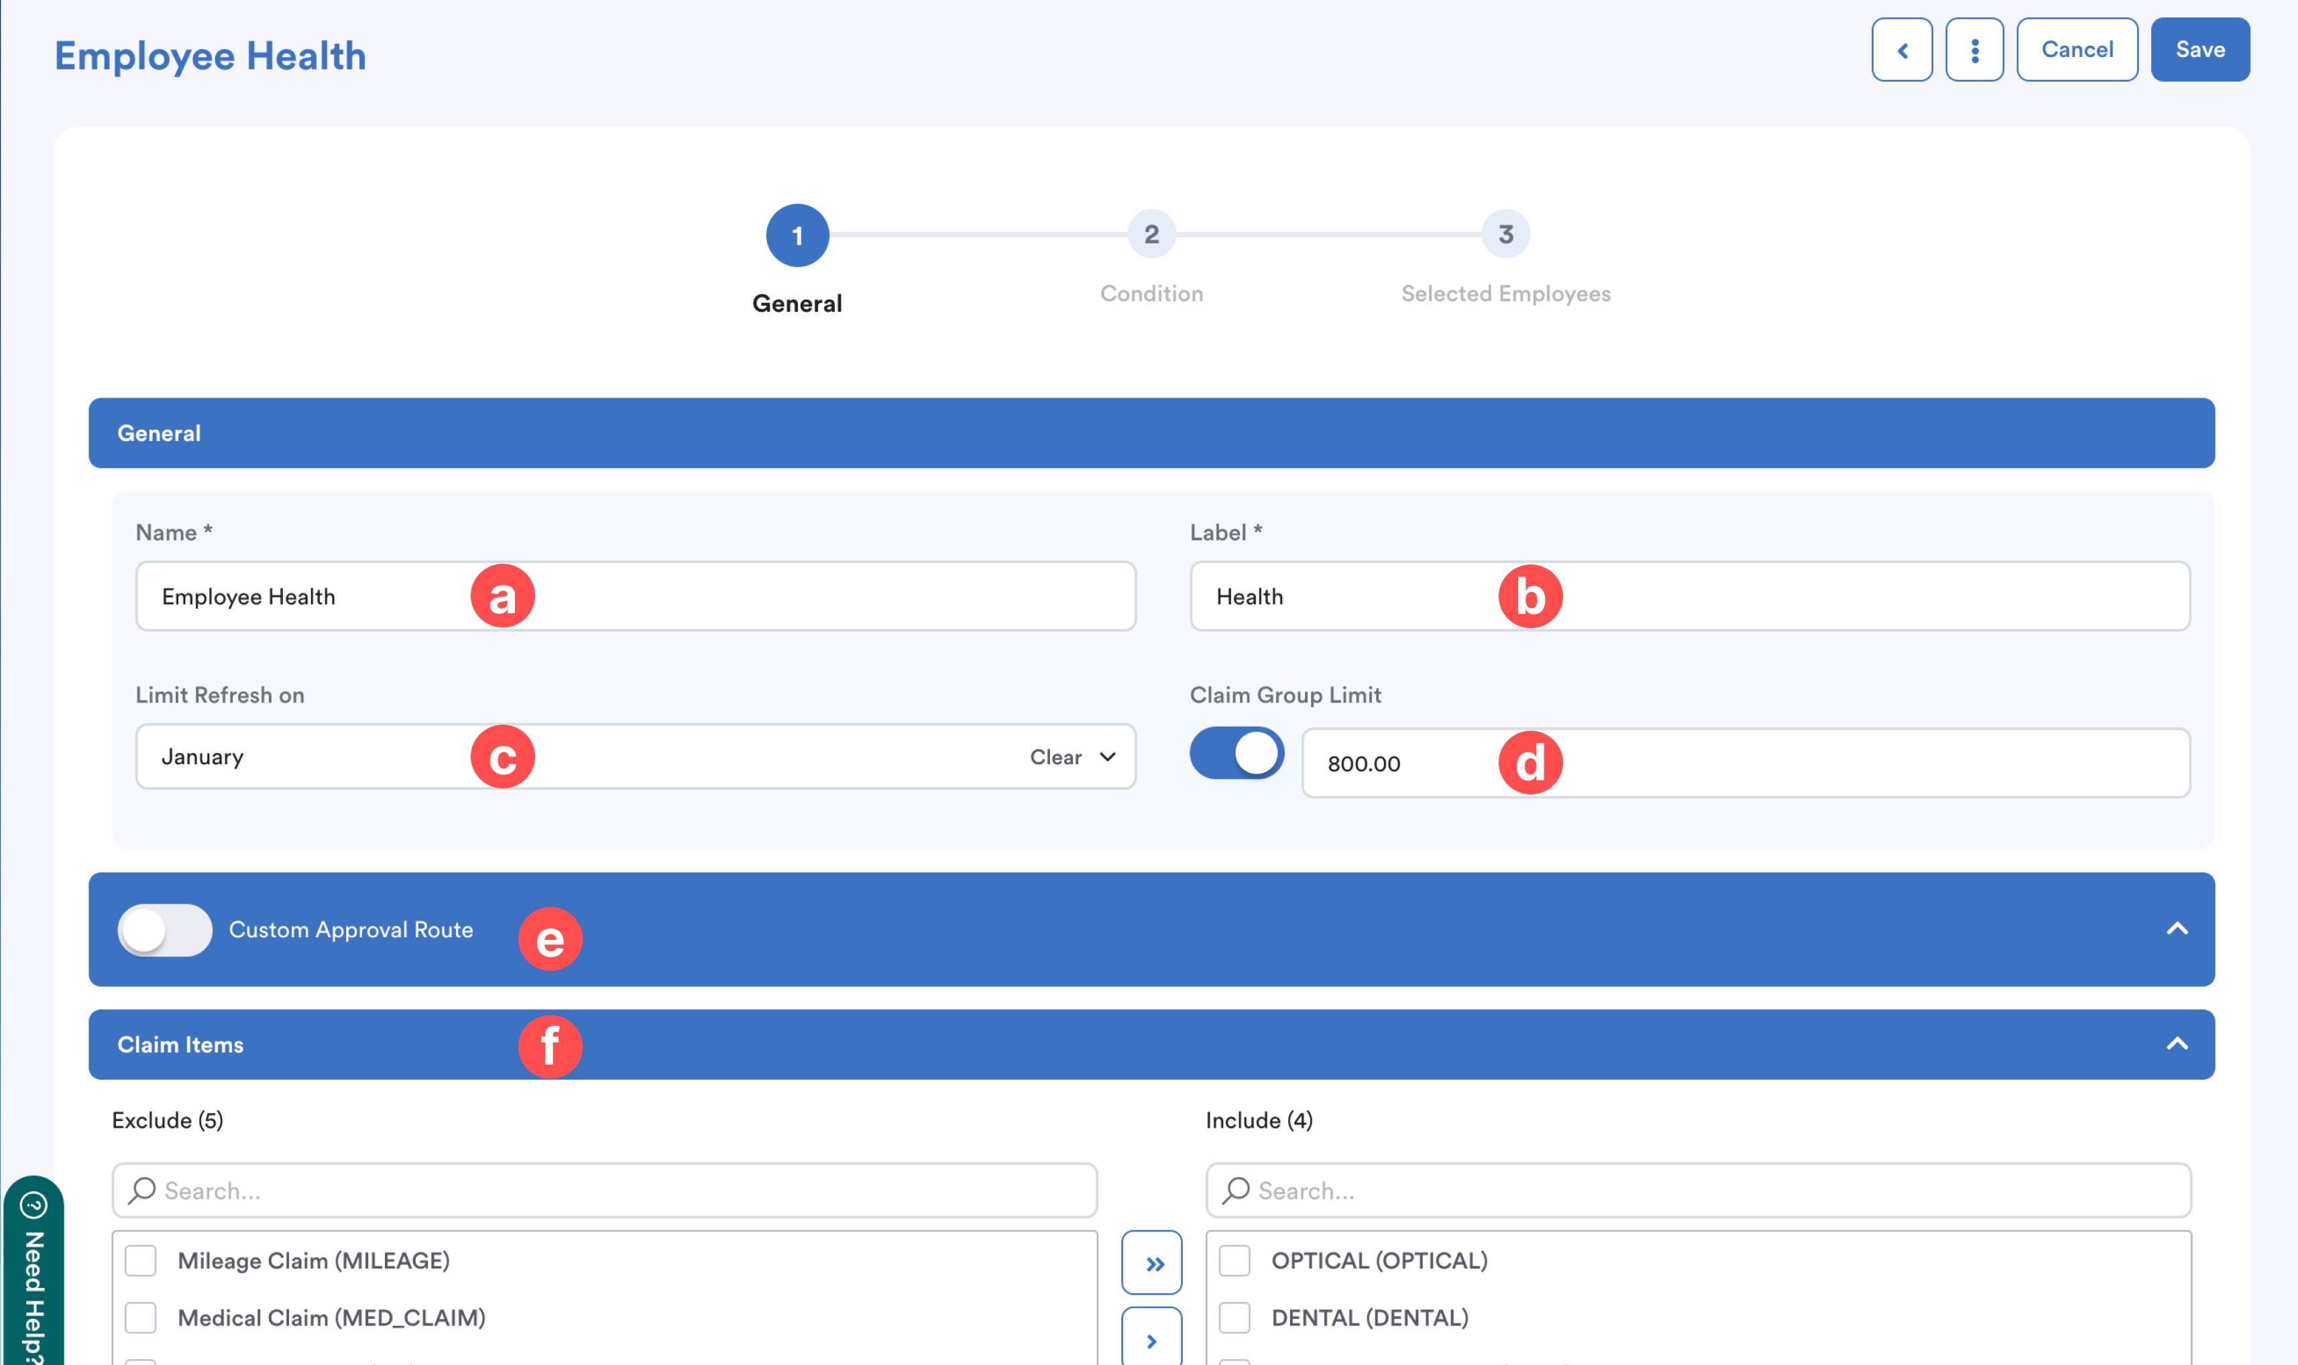Open the Need Help side widget
The image size is (2298, 1365).
pos(33,1274)
